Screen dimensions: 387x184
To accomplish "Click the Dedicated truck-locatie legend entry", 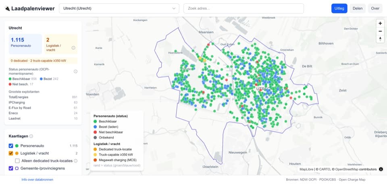I will 113,149.
